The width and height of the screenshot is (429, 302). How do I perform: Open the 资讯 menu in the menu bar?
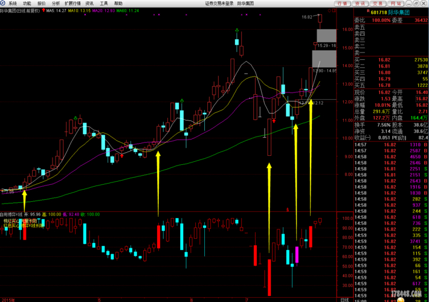point(89,3)
